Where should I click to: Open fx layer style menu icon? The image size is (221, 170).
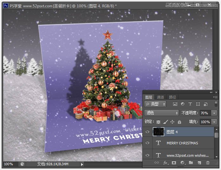(166, 163)
